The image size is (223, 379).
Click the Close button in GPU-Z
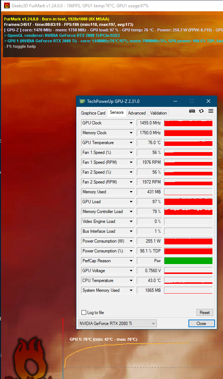[201, 324]
